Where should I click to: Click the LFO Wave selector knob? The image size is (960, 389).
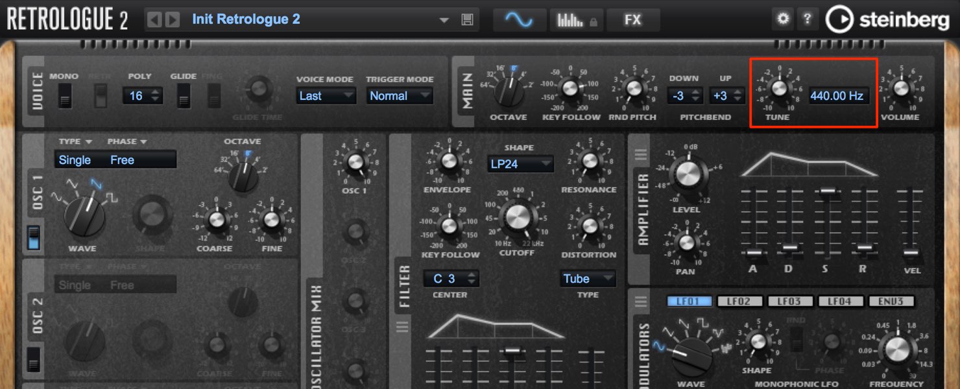(x=691, y=356)
